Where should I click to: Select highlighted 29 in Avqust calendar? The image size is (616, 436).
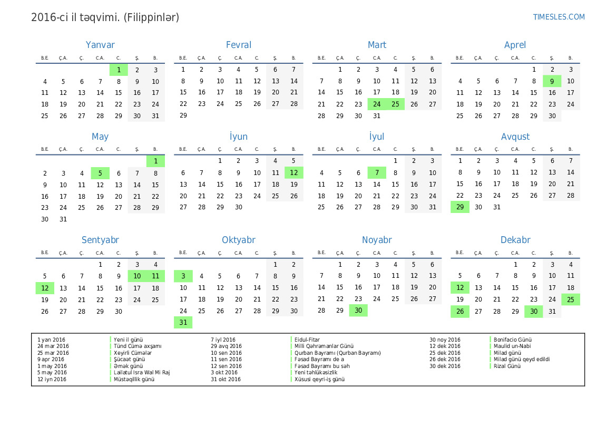point(459,208)
